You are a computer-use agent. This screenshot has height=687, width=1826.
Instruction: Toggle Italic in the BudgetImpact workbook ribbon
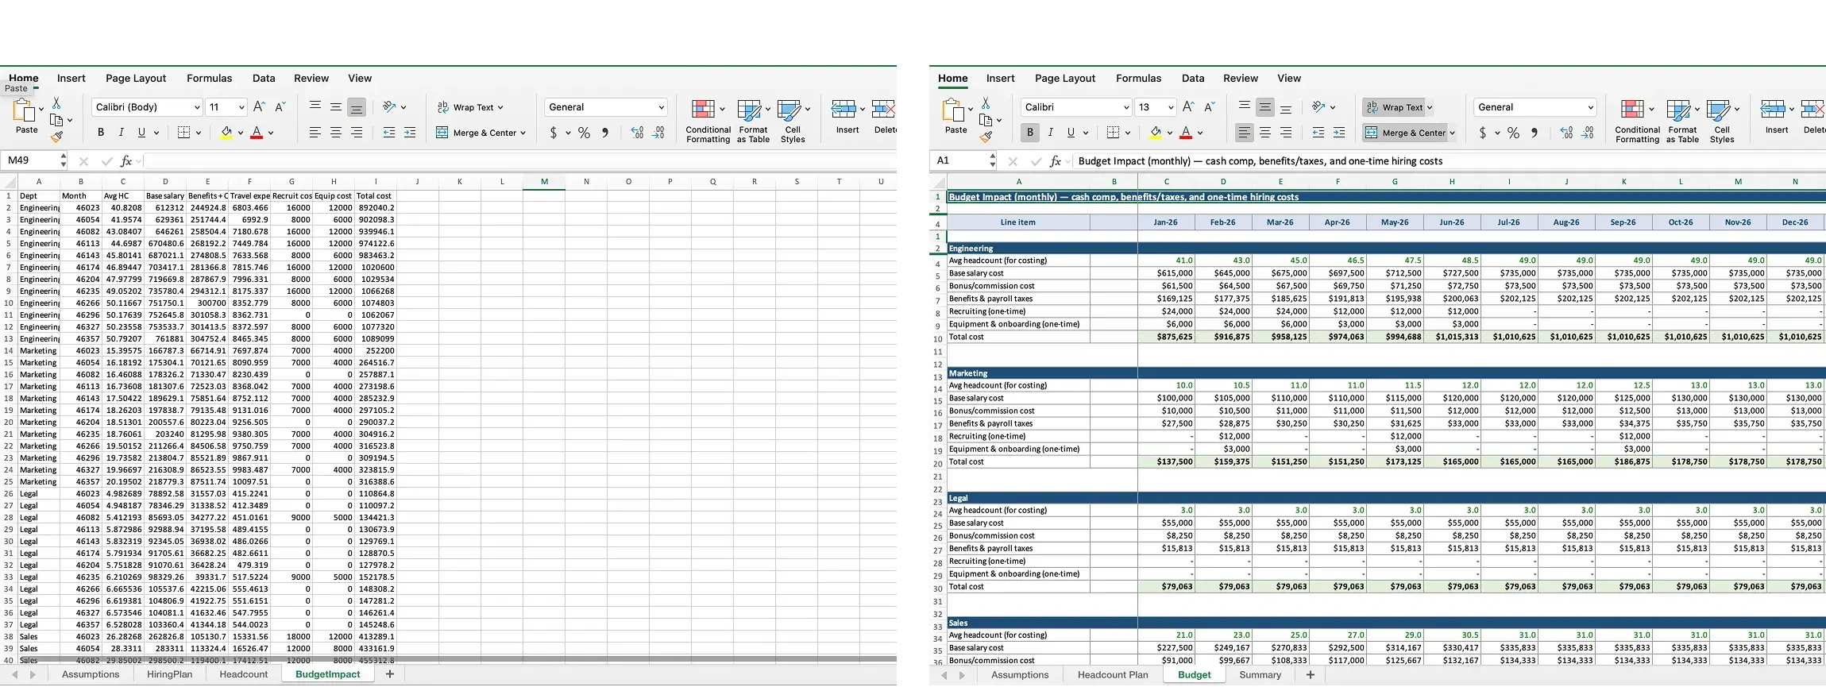point(121,133)
